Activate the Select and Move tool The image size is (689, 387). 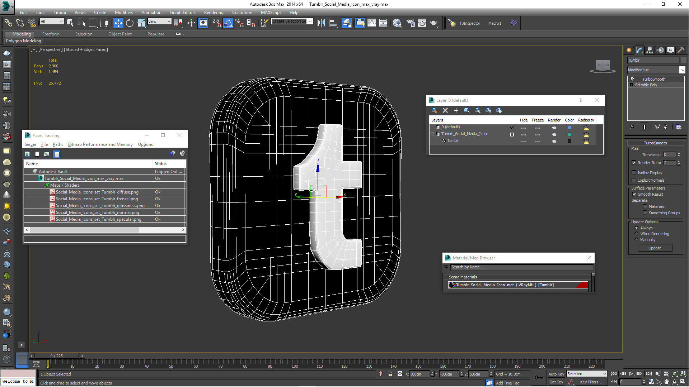118,23
